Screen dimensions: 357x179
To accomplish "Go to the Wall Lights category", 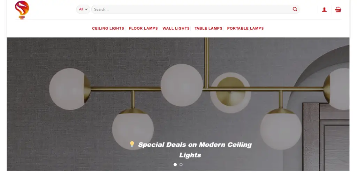I will click(x=176, y=29).
